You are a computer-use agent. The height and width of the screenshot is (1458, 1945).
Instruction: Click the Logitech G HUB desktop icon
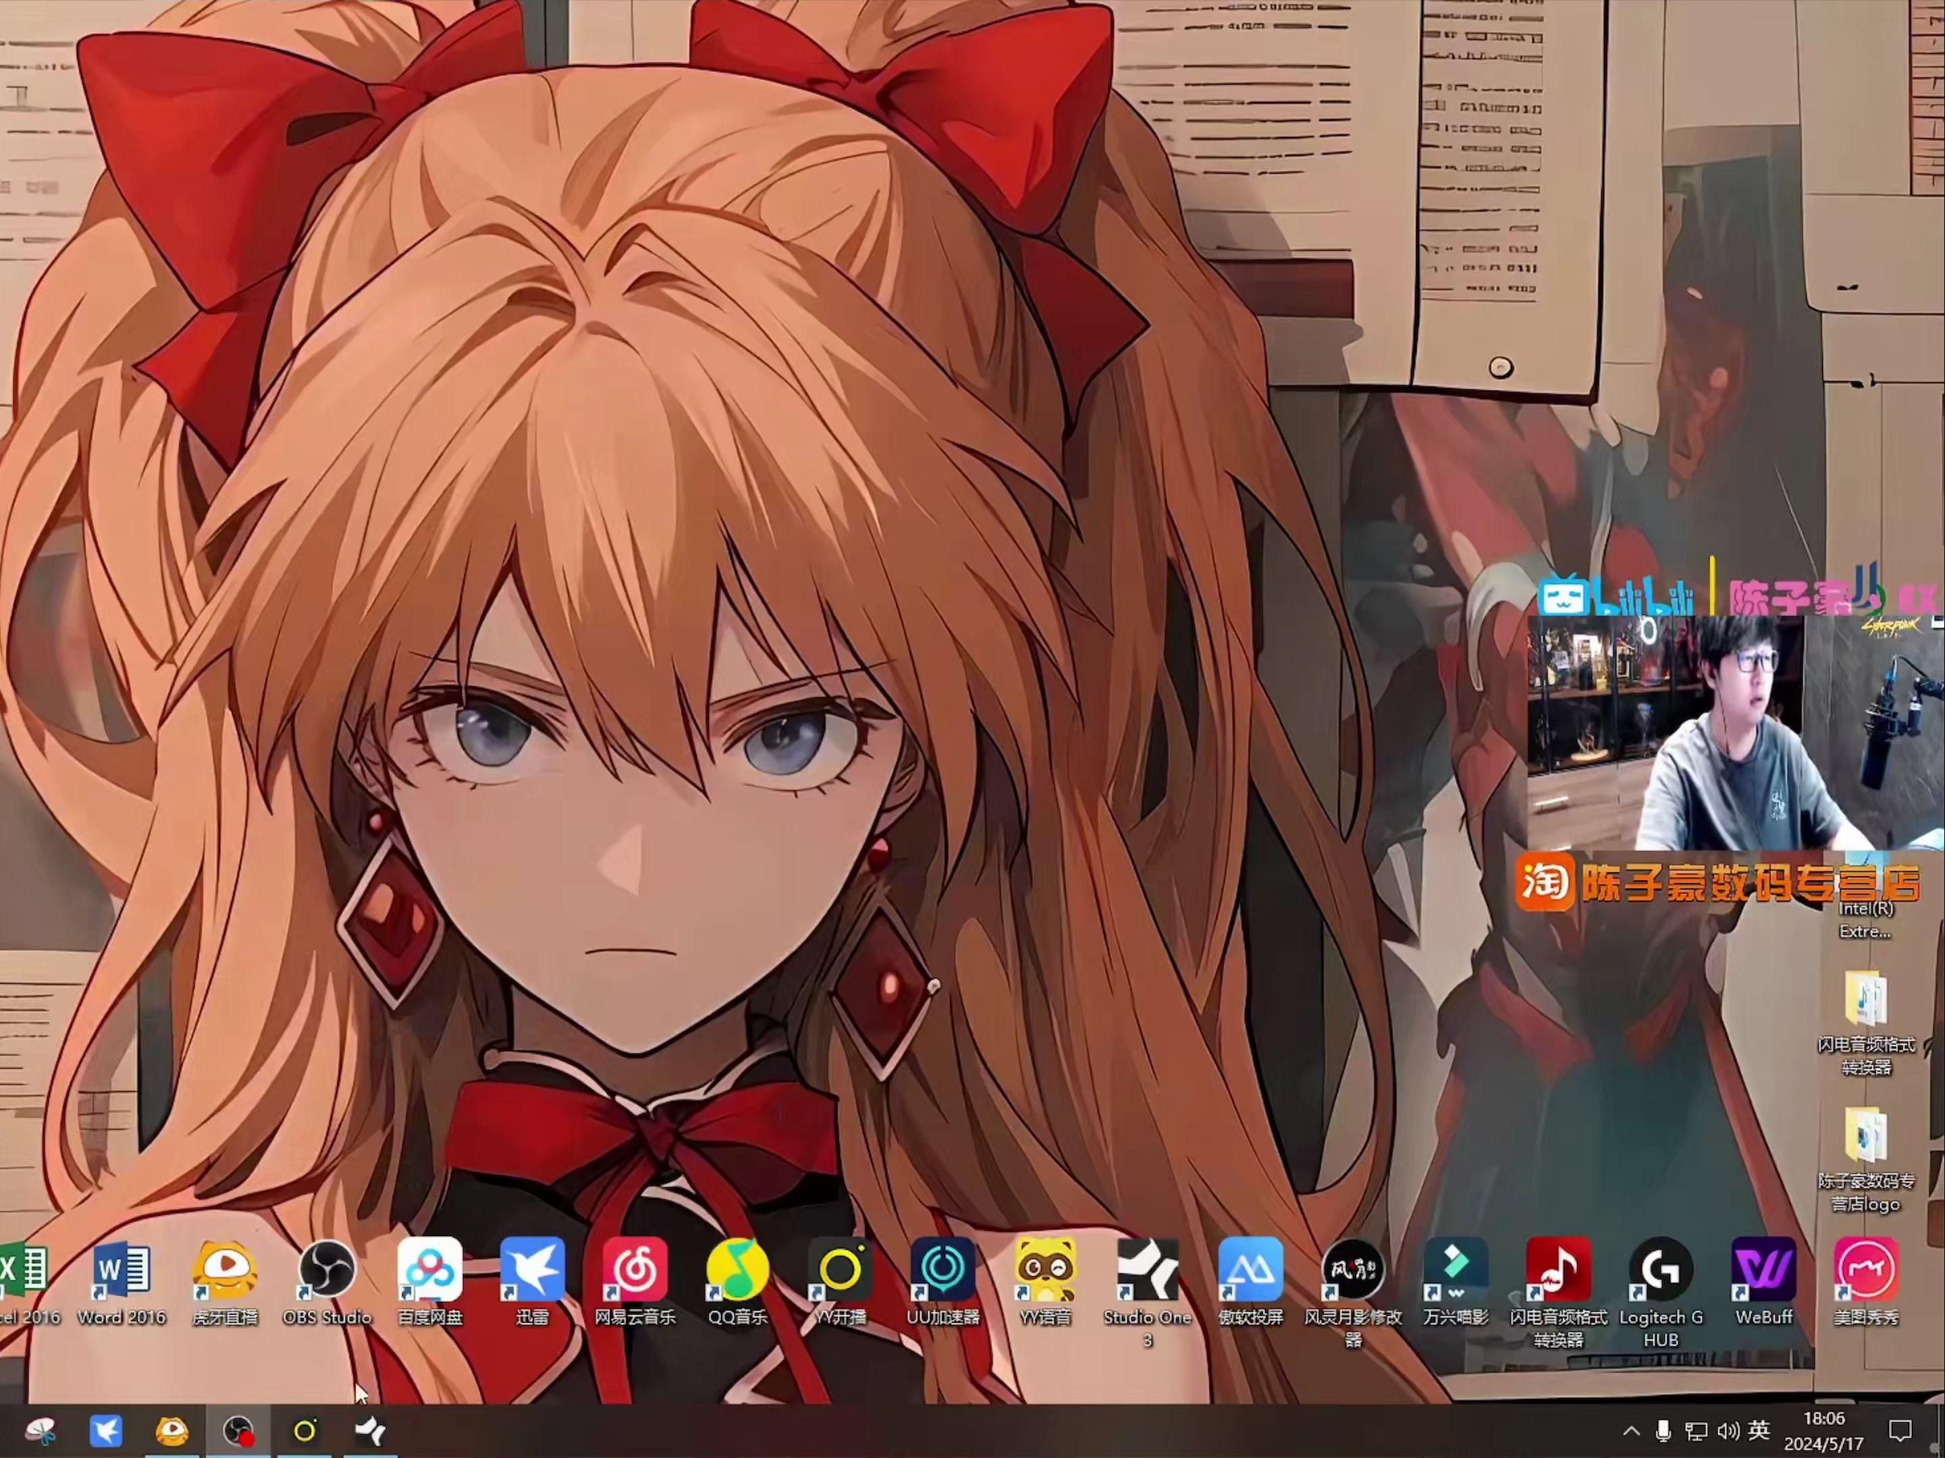[1661, 1293]
